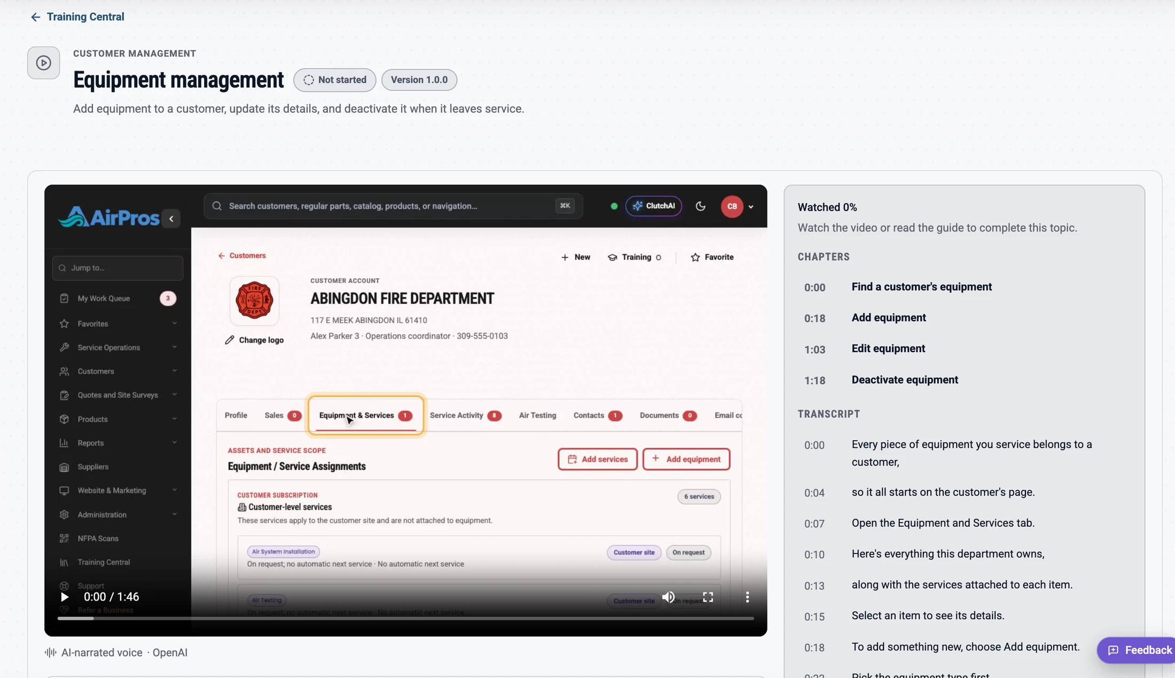Play the training video
Screen dimensions: 1175x678
64,597
